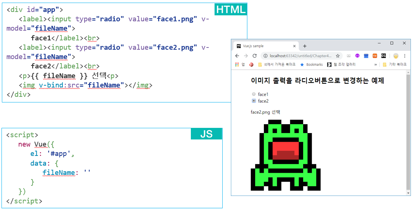Click '<div id="app">' in the HTML code

coord(35,10)
